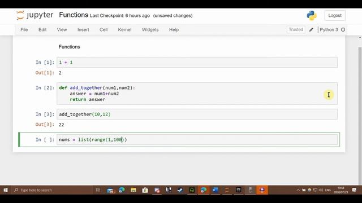Click the Last Checkpoint text
Image resolution: width=362 pixels, height=203 pixels.
pyautogui.click(x=119, y=16)
